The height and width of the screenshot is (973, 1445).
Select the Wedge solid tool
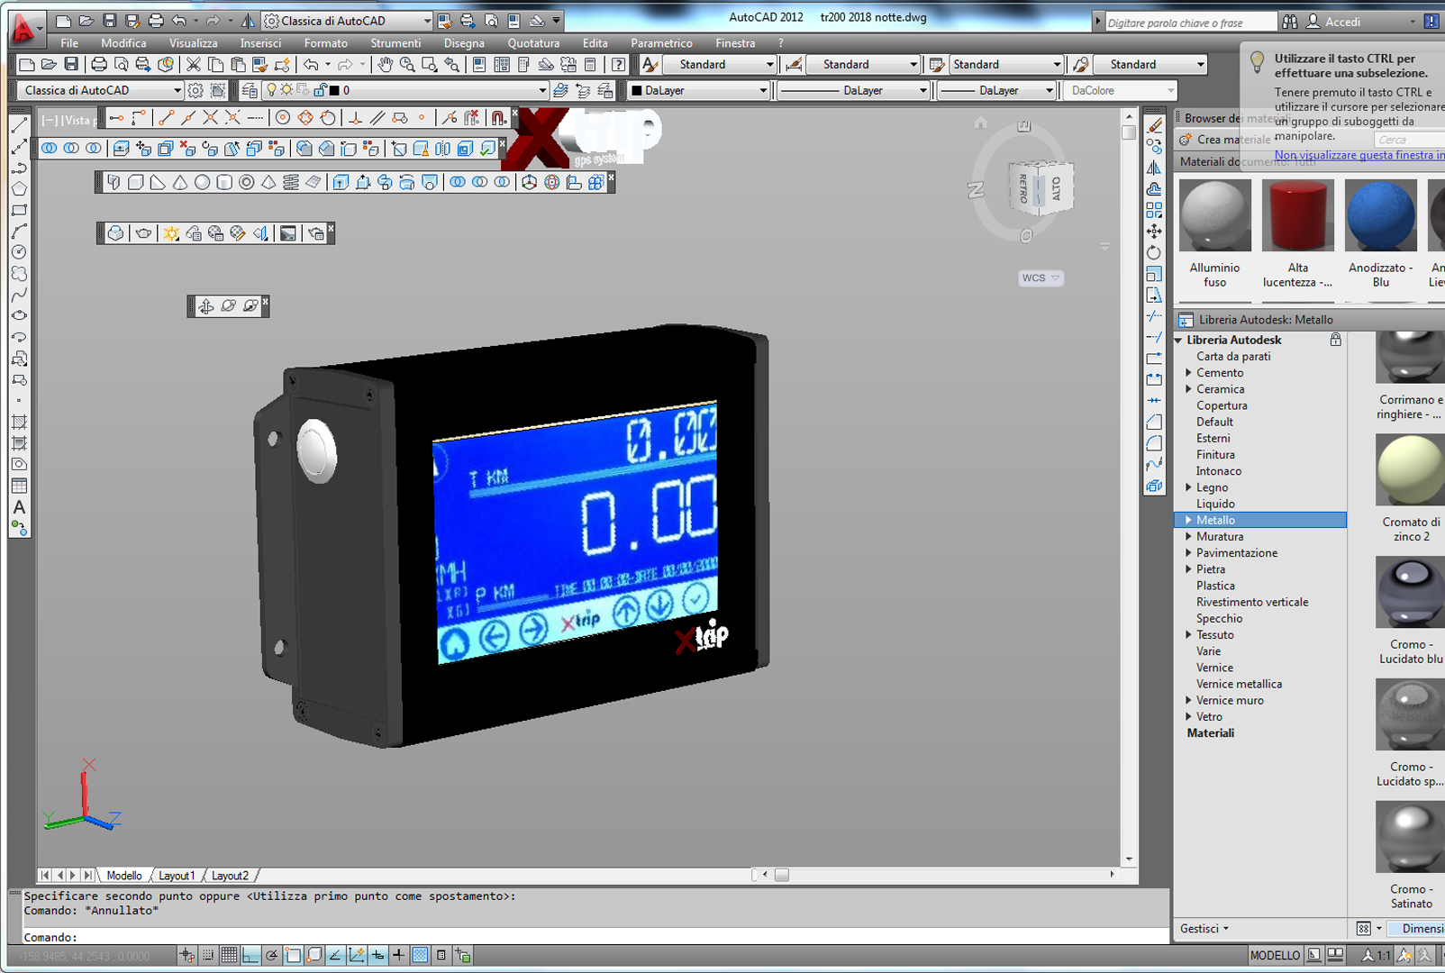(x=158, y=182)
